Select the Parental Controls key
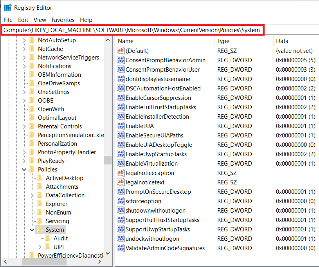The image size is (319, 267). pyautogui.click(x=59, y=126)
